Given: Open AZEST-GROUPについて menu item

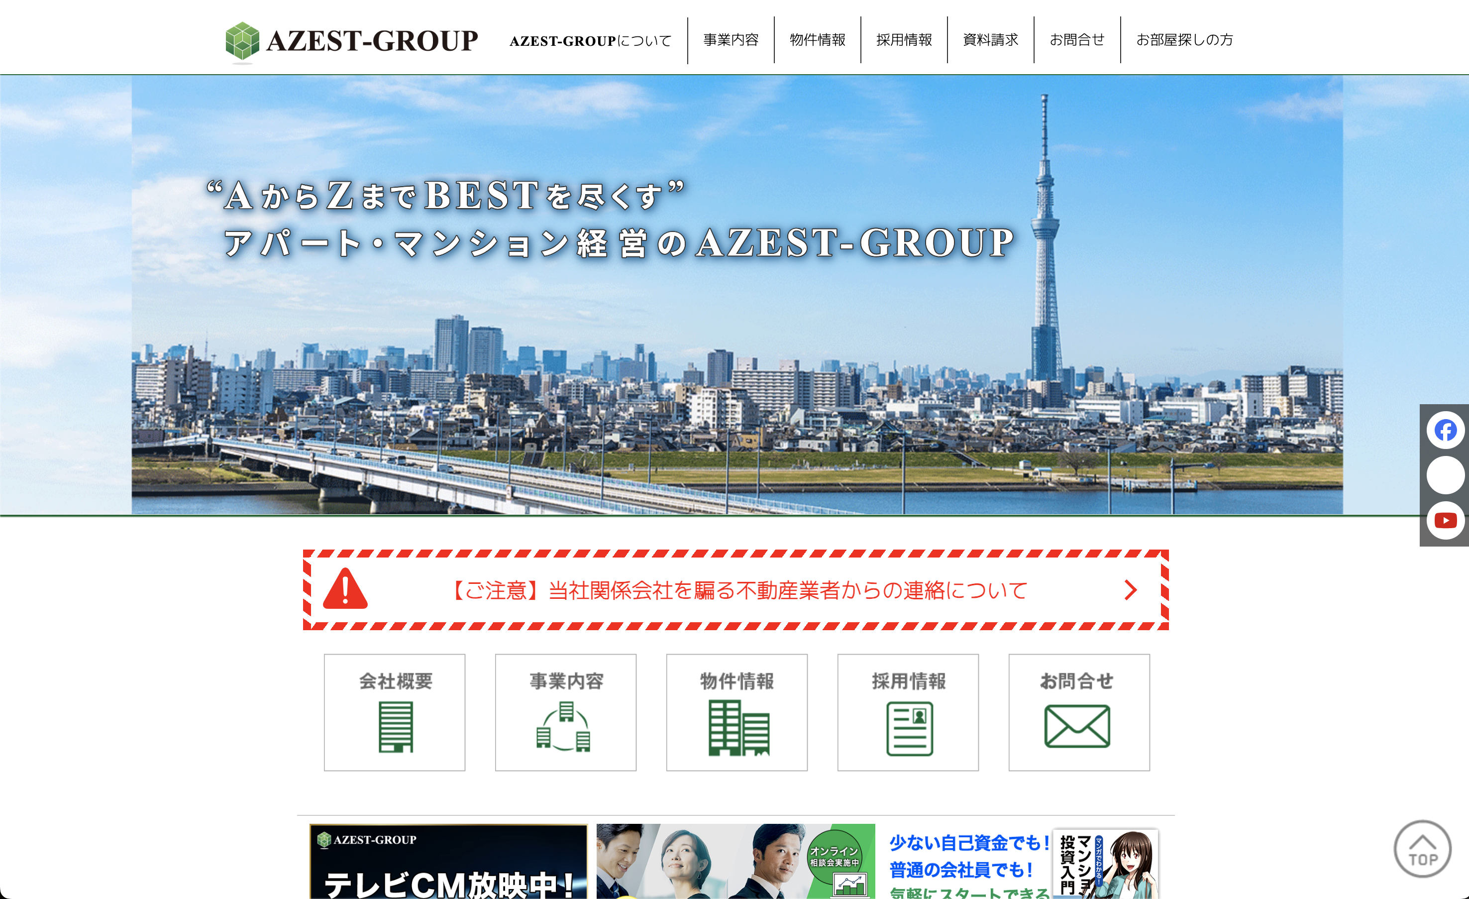Looking at the screenshot, I should 590,40.
